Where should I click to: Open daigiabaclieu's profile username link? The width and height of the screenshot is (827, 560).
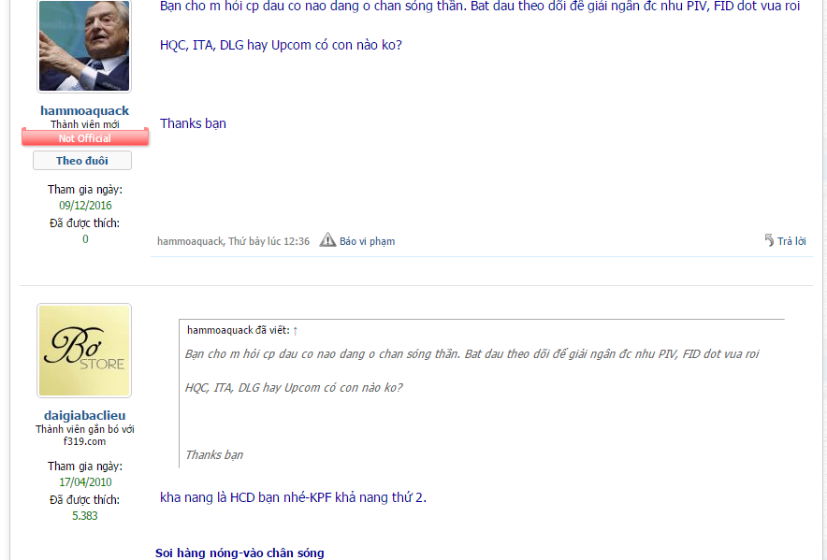click(x=85, y=415)
